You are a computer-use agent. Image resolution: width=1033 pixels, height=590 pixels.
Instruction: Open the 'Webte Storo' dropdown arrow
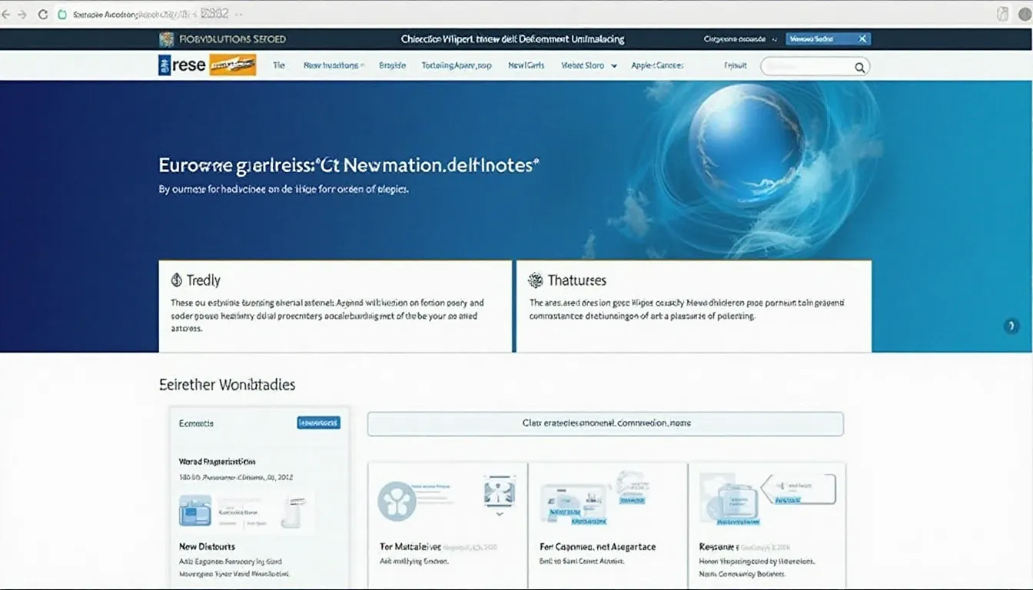(614, 66)
